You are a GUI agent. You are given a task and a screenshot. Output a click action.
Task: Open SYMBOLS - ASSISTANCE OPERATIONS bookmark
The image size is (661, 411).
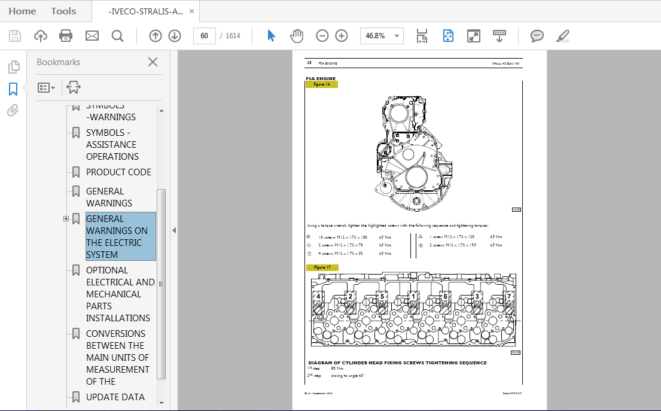pos(112,145)
